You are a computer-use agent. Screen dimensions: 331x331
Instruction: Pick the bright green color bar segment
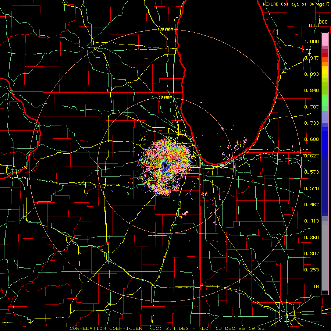(x=325, y=100)
